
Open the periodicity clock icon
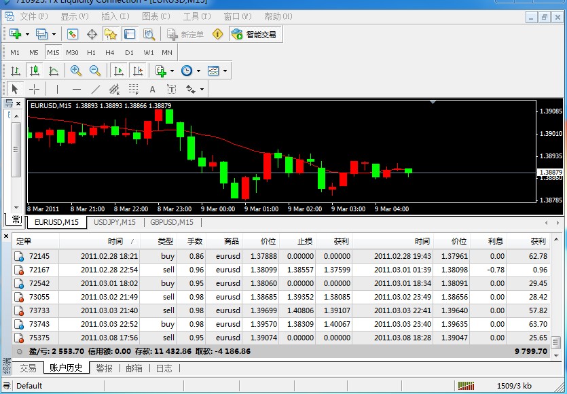pyautogui.click(x=187, y=71)
